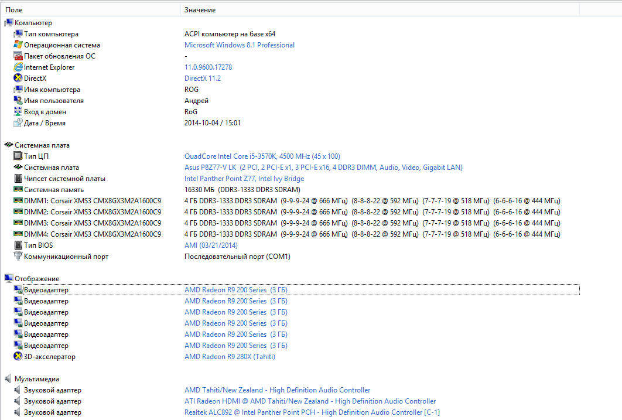
Task: Click the ACPI компьютер на базе x64 value
Action: coord(230,34)
